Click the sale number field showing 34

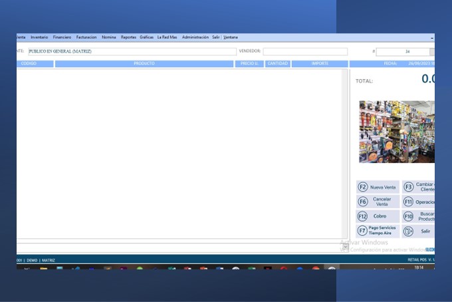[x=403, y=51]
